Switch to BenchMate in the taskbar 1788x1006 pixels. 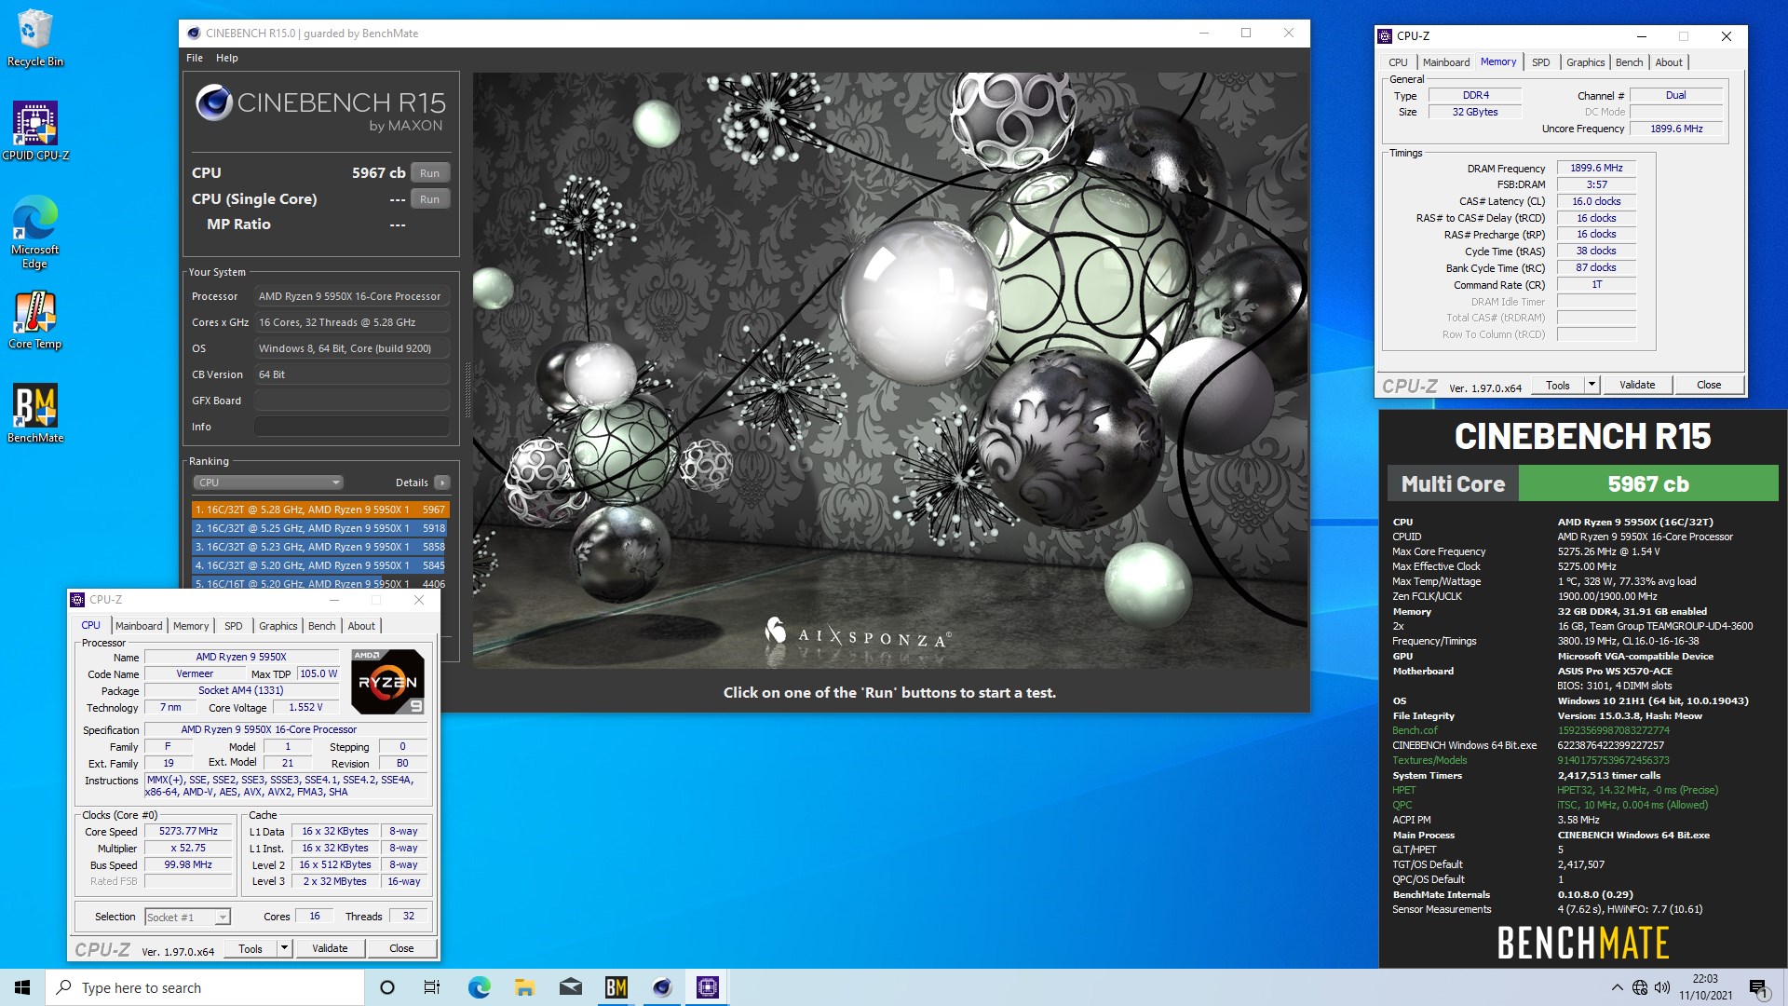coord(616,987)
